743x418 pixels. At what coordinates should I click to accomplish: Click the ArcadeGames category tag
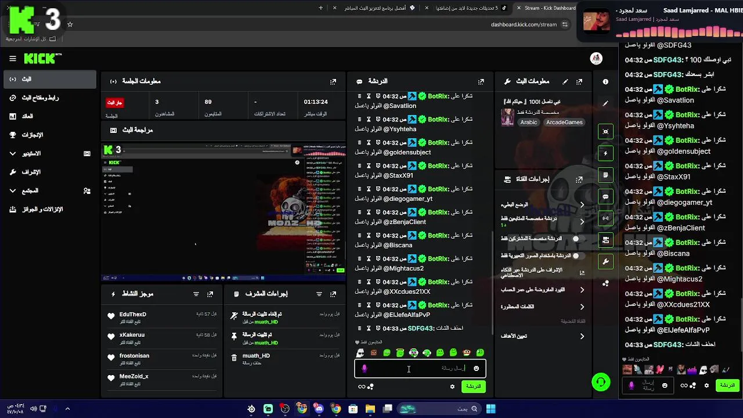(x=564, y=122)
